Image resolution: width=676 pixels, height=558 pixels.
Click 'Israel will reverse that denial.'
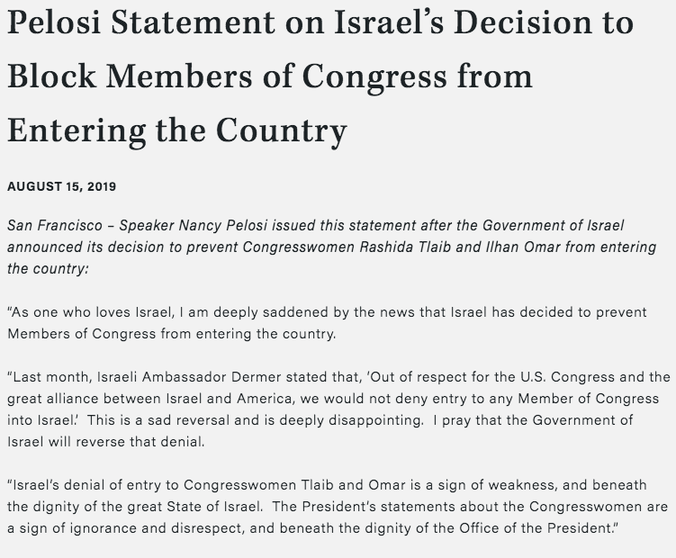pyautogui.click(x=106, y=442)
